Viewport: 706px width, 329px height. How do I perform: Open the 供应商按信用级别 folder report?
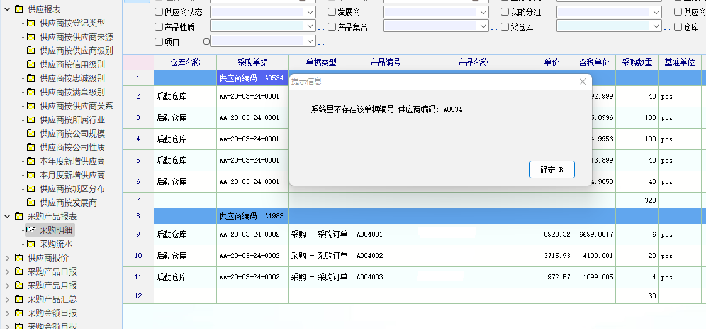72,65
